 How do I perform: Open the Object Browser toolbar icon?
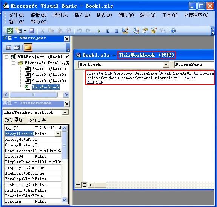click(154, 31)
